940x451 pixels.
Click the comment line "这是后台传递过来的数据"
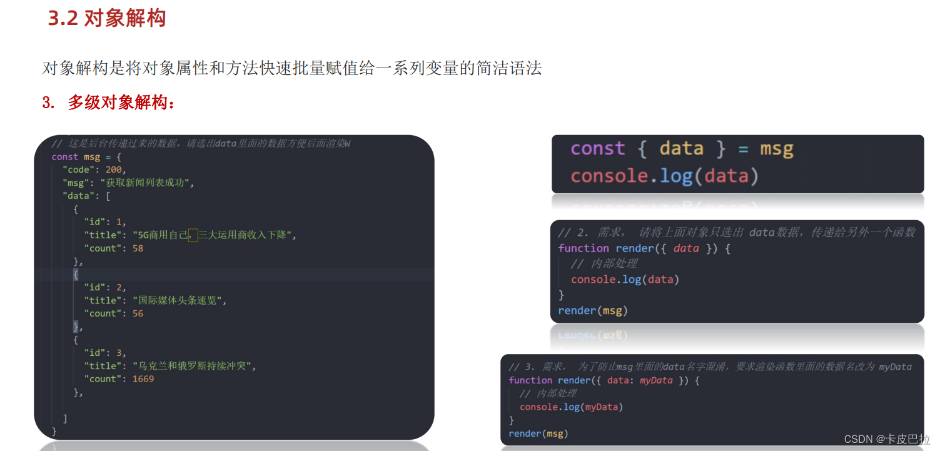(x=201, y=144)
